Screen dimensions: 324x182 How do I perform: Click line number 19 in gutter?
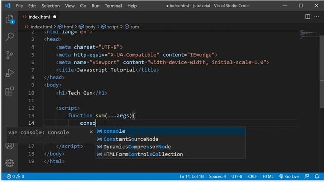click(x=31, y=161)
